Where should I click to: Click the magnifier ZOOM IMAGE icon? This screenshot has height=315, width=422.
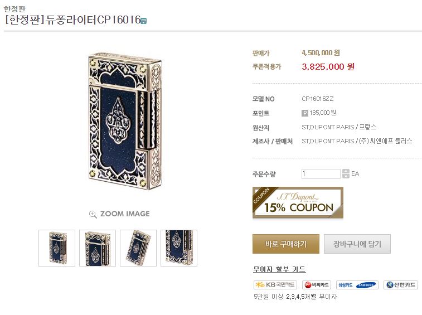93,214
